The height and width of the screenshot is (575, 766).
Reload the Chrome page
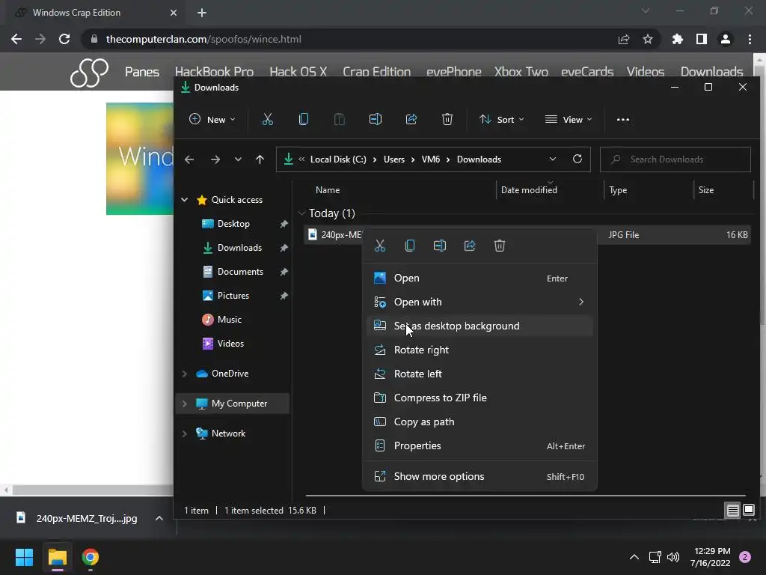coord(64,39)
